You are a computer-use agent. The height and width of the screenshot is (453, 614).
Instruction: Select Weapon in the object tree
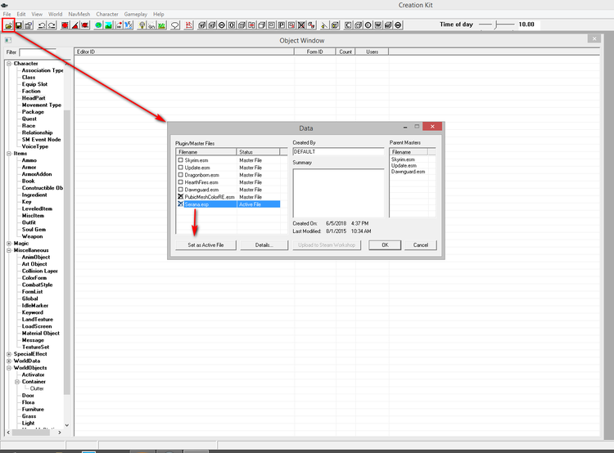tap(32, 236)
